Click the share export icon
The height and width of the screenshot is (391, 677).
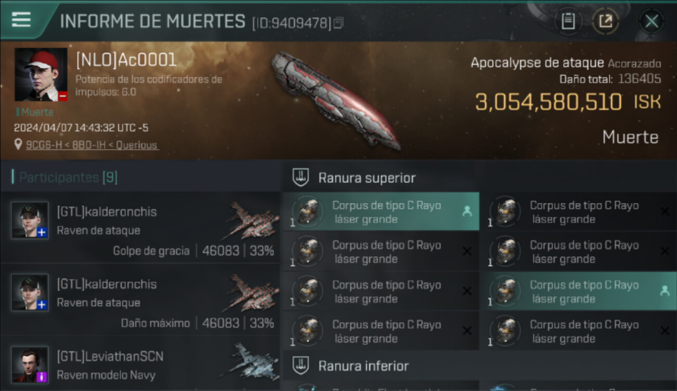pos(606,22)
